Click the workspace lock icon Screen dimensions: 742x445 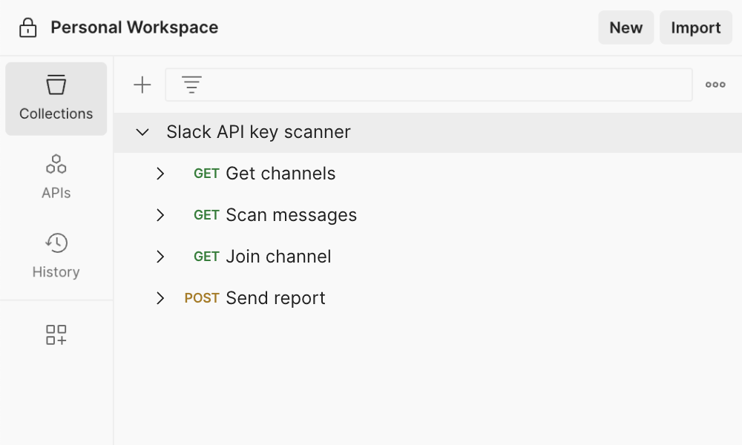point(27,28)
